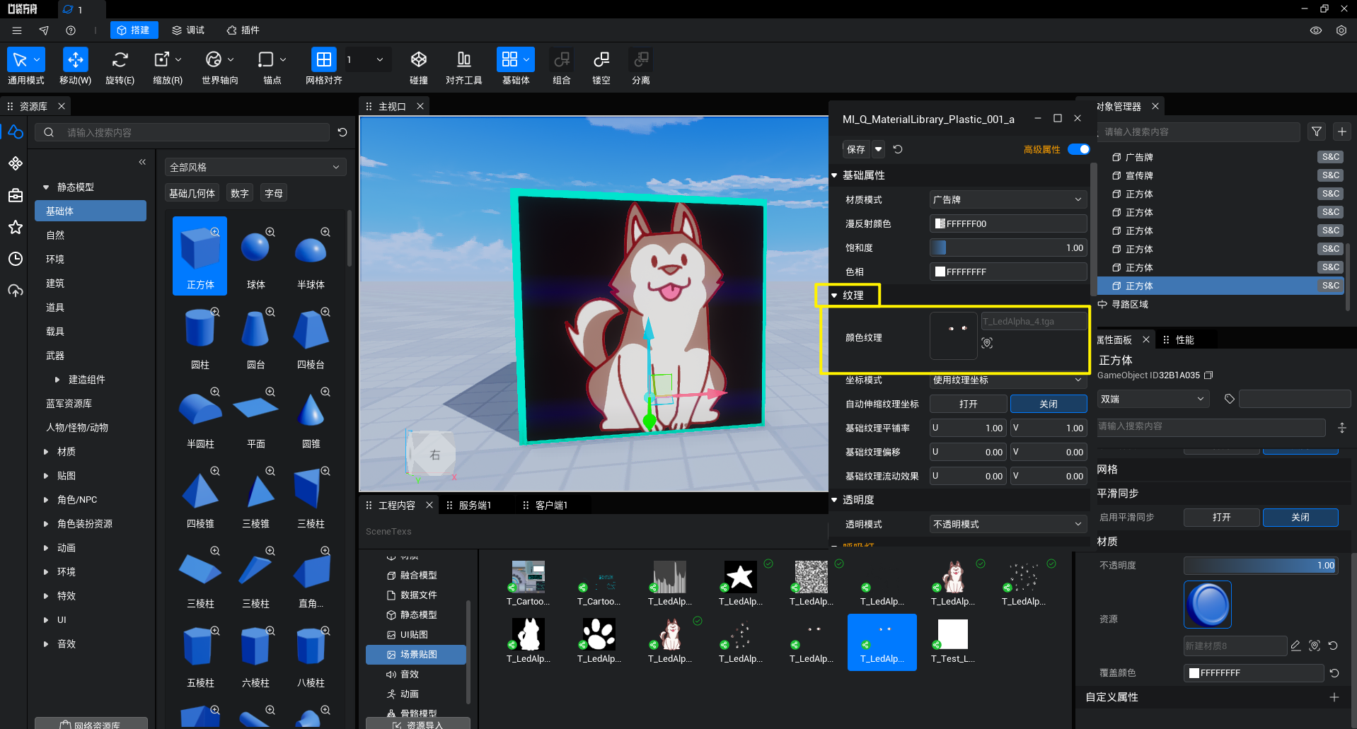
Task: Open the top-right settings hexagon icon
Action: tap(1341, 30)
